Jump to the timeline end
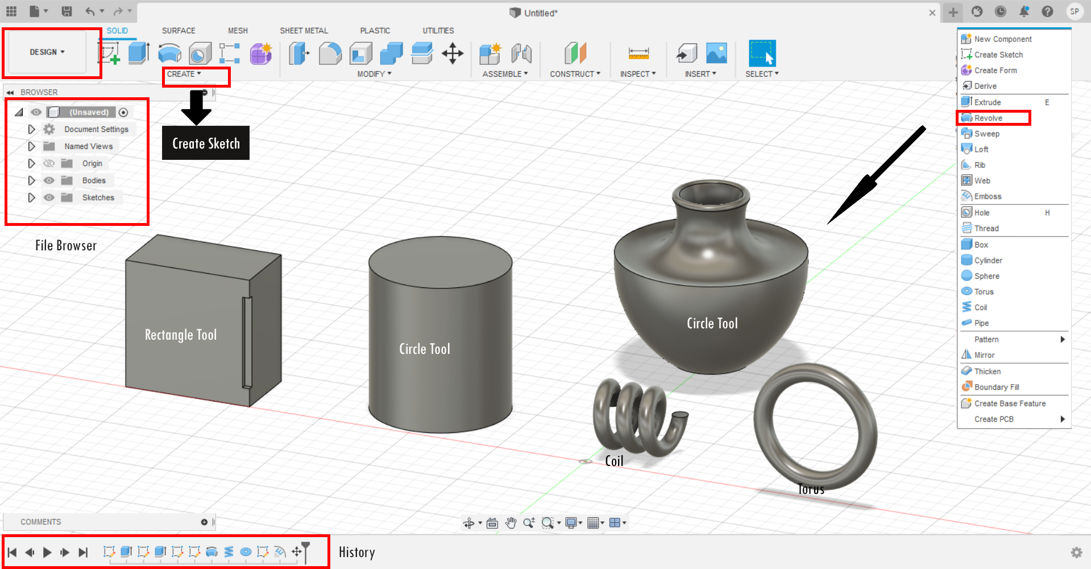This screenshot has width=1091, height=569. [x=83, y=552]
